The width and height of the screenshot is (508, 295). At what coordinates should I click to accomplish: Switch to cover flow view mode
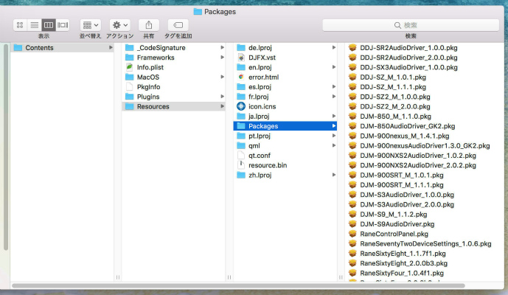(x=63, y=25)
